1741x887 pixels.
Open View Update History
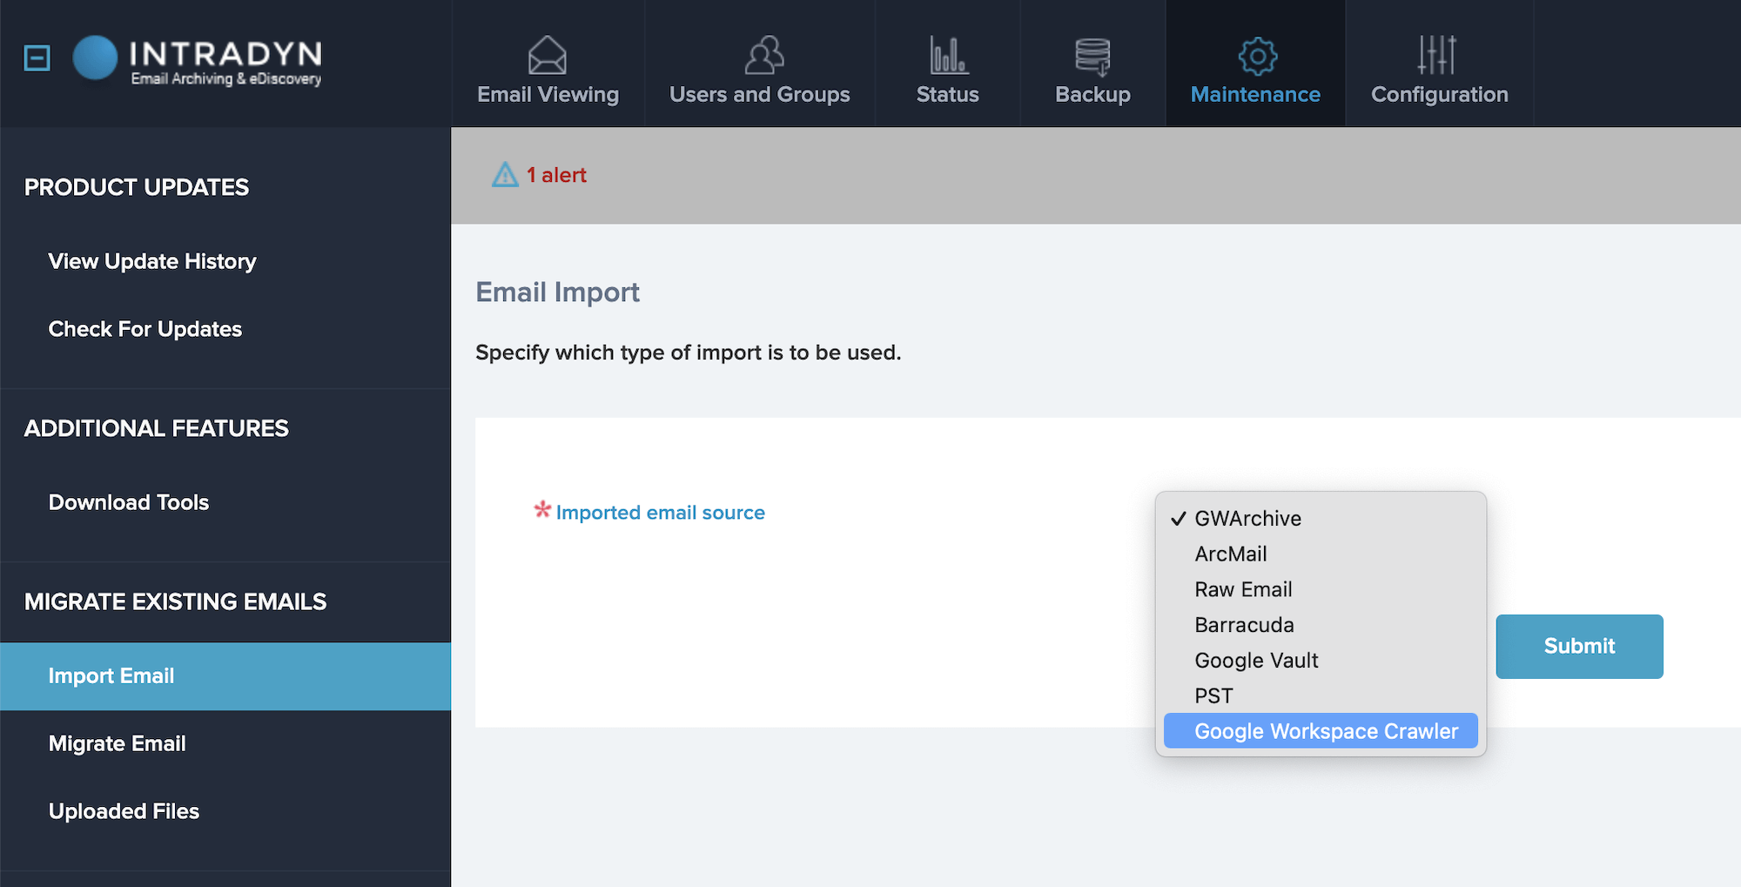tap(152, 261)
